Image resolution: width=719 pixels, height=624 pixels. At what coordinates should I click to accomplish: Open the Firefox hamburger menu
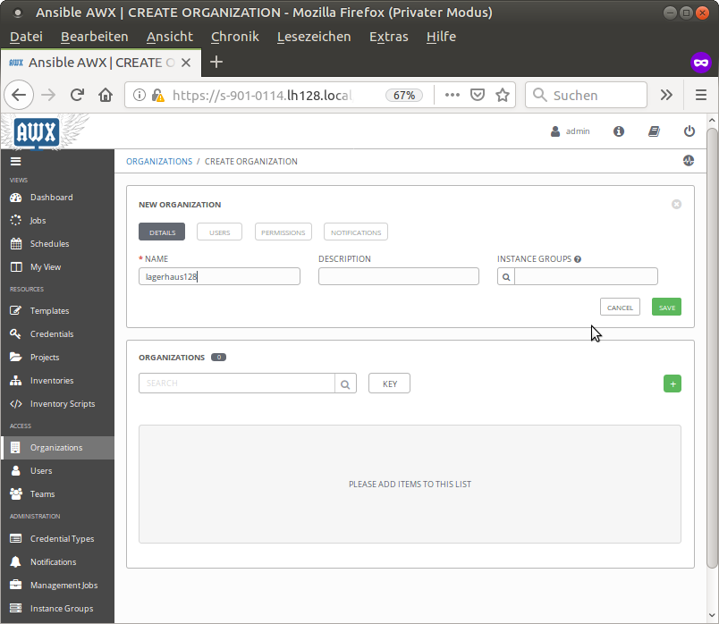700,95
